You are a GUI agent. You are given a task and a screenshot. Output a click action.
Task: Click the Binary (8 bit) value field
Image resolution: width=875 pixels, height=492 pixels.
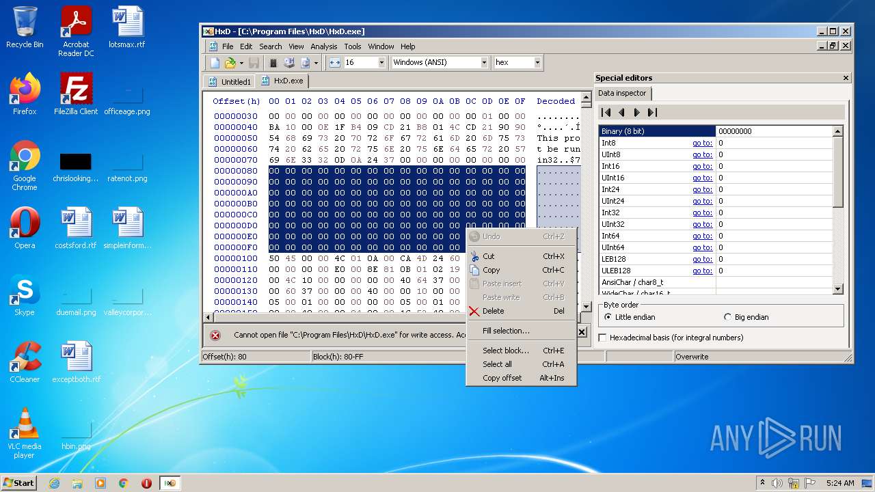coord(775,131)
